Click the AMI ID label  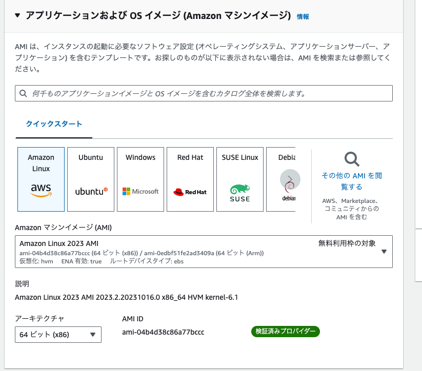tap(133, 319)
